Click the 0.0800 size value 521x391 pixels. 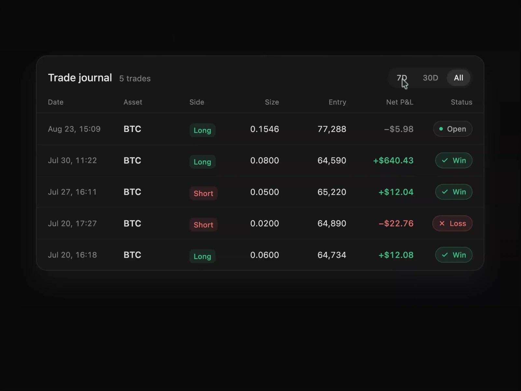(x=265, y=160)
